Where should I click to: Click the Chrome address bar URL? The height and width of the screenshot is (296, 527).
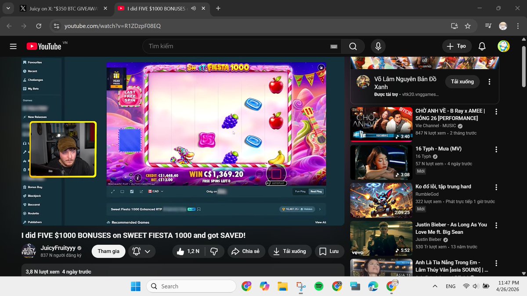112,26
